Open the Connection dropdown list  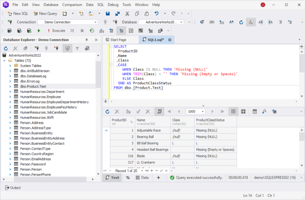click(x=95, y=22)
